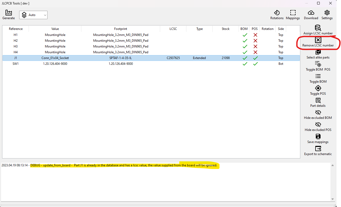The height and width of the screenshot is (207, 341).
Task: Open Part details
Action: (318, 102)
